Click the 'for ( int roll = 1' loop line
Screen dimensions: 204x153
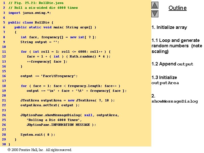[x=66, y=52]
